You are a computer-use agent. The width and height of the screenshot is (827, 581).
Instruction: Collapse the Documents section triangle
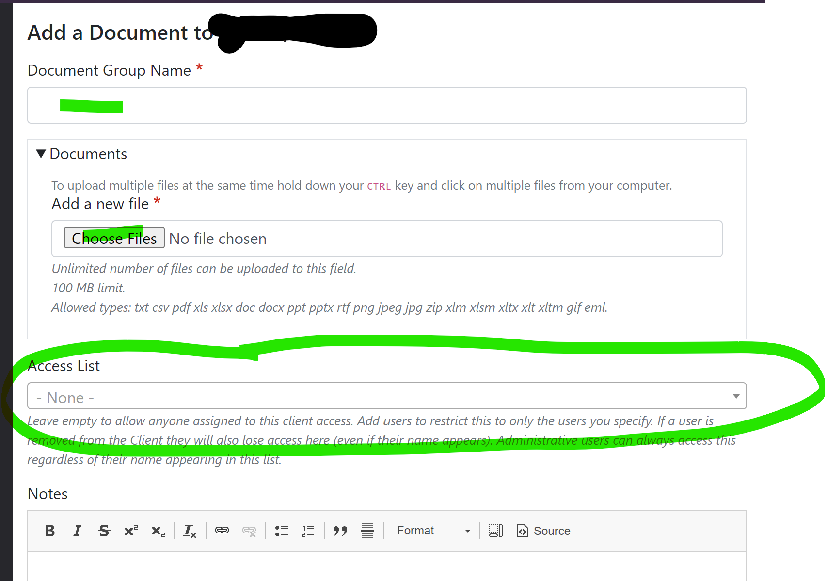[41, 153]
